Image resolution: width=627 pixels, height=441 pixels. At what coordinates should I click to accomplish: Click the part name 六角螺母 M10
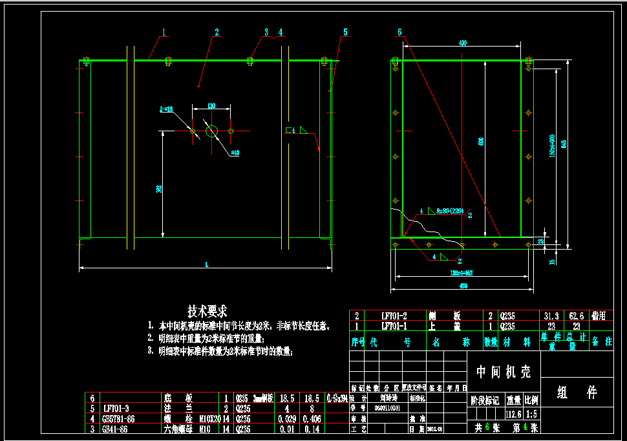click(187, 429)
